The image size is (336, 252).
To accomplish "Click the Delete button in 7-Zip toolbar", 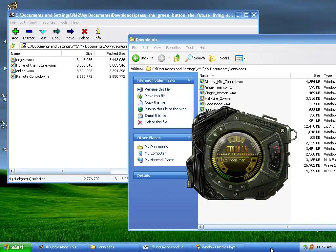I will (84, 34).
